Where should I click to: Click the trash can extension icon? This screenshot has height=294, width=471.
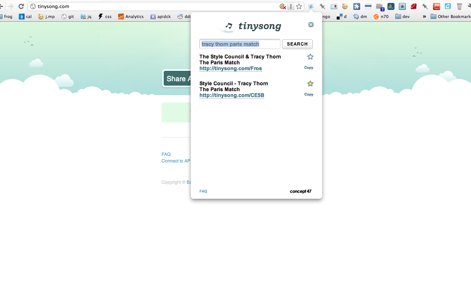click(x=459, y=6)
